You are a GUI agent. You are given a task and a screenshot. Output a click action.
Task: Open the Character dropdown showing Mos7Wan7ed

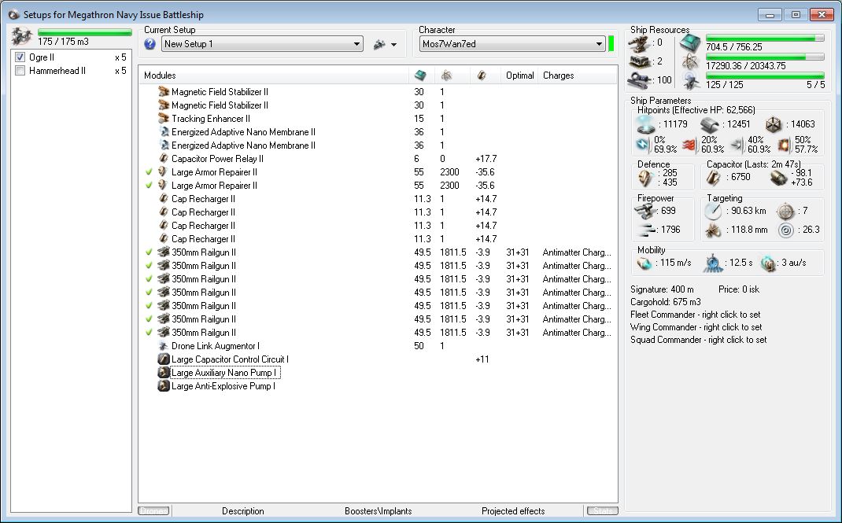[512, 44]
